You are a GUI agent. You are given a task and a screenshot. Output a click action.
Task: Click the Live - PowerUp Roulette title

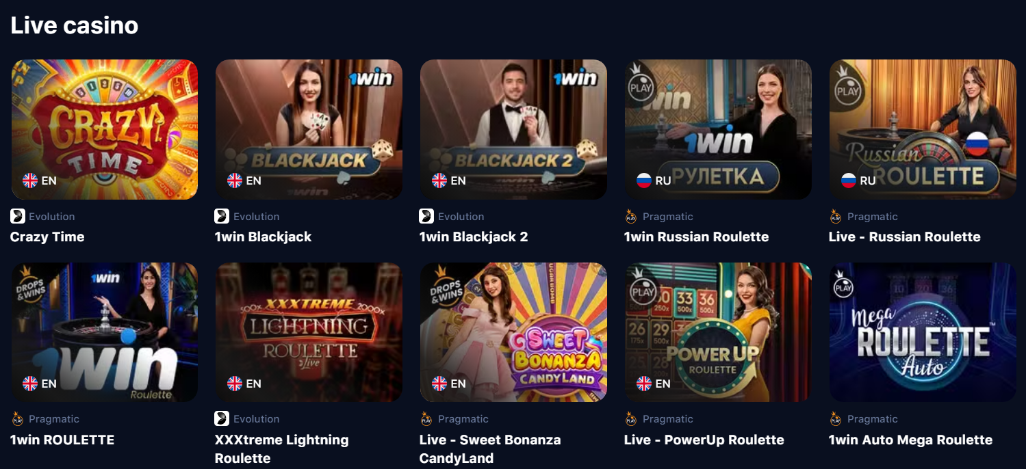tap(704, 440)
